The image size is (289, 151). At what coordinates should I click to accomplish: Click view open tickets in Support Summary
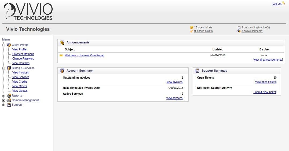[265, 82]
